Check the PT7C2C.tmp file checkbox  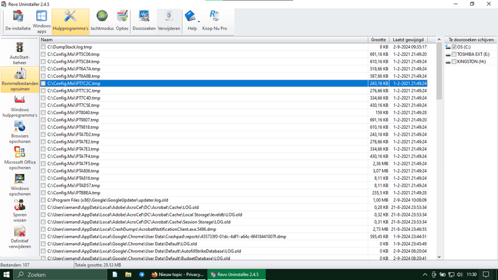(x=43, y=83)
